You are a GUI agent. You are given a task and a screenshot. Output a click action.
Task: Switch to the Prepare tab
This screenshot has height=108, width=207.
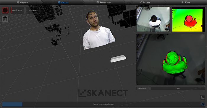[22, 2]
